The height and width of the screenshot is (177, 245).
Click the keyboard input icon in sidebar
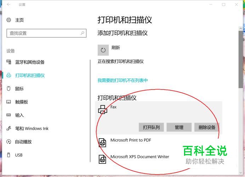pyautogui.click(x=8, y=115)
